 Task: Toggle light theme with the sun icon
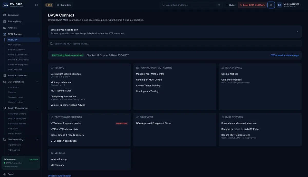pos(271,5)
